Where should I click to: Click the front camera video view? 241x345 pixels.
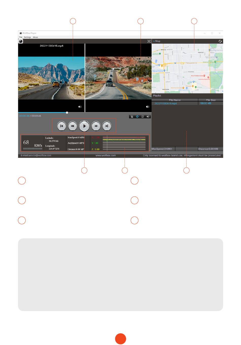[51, 78]
